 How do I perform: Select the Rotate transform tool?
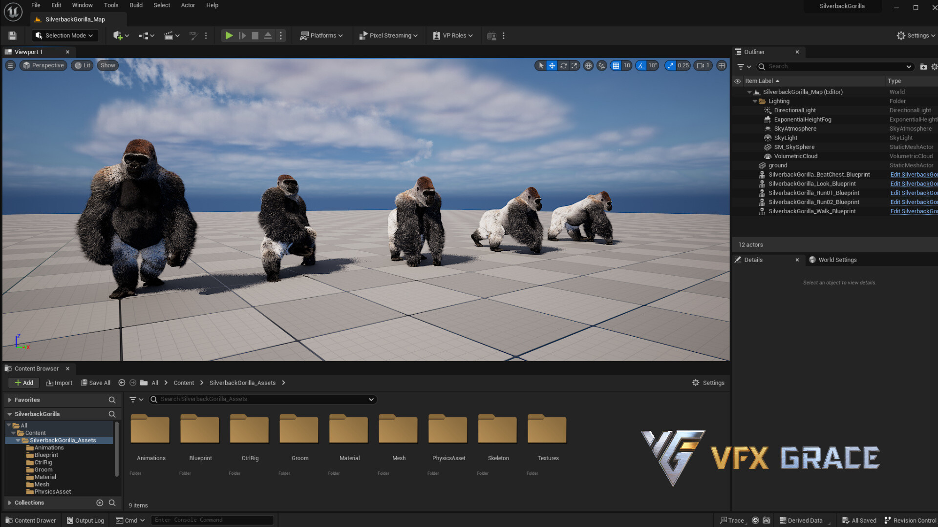click(x=563, y=65)
